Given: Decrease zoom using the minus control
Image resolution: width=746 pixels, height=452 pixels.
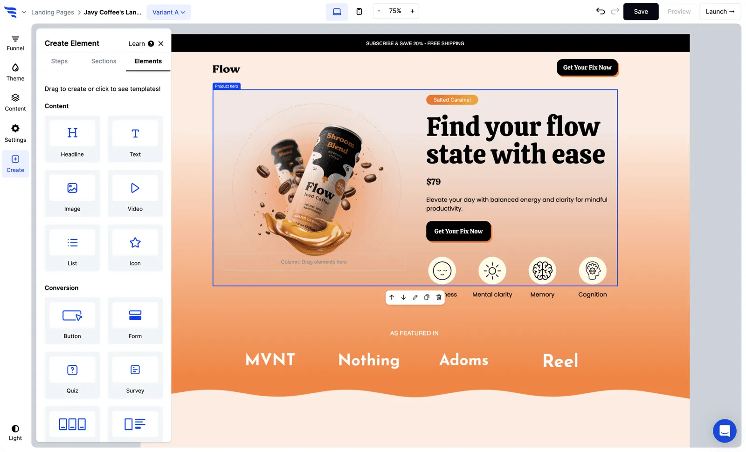Looking at the screenshot, I should [x=379, y=11].
